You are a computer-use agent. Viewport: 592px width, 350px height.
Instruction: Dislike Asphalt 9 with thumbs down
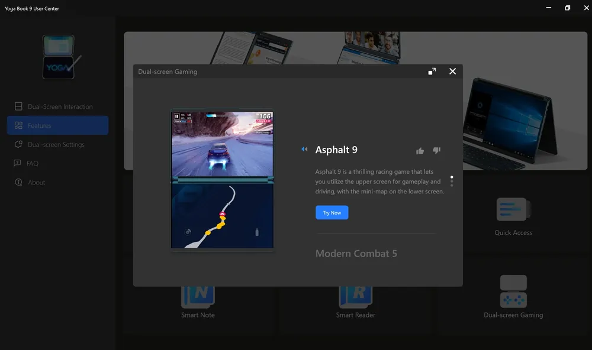pos(436,151)
